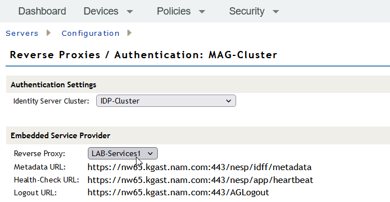The height and width of the screenshot is (202, 390).
Task: Open the Dashboard menu item
Action: click(42, 11)
